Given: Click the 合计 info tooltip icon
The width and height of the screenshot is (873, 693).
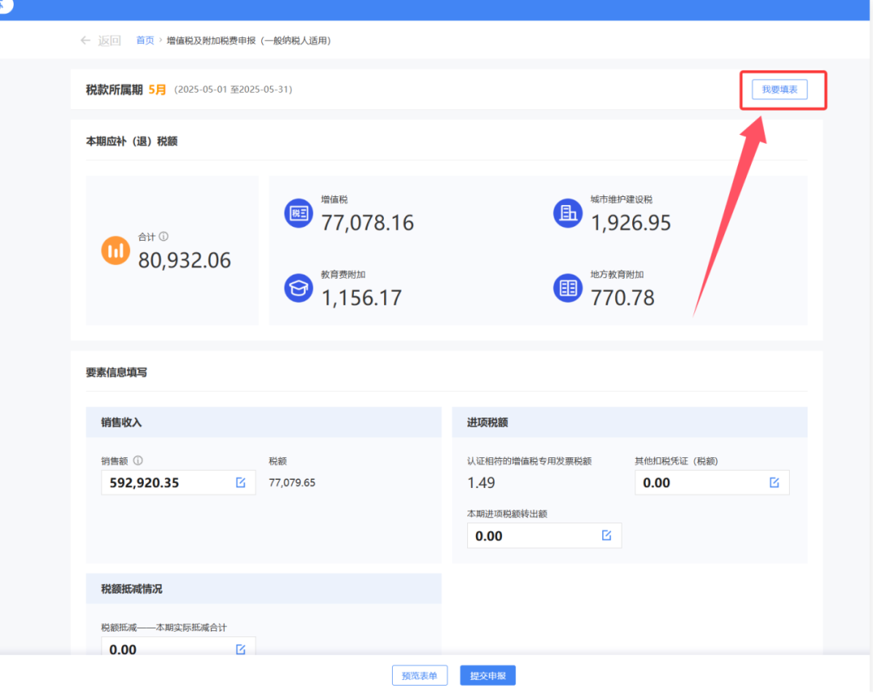Looking at the screenshot, I should pyautogui.click(x=163, y=237).
